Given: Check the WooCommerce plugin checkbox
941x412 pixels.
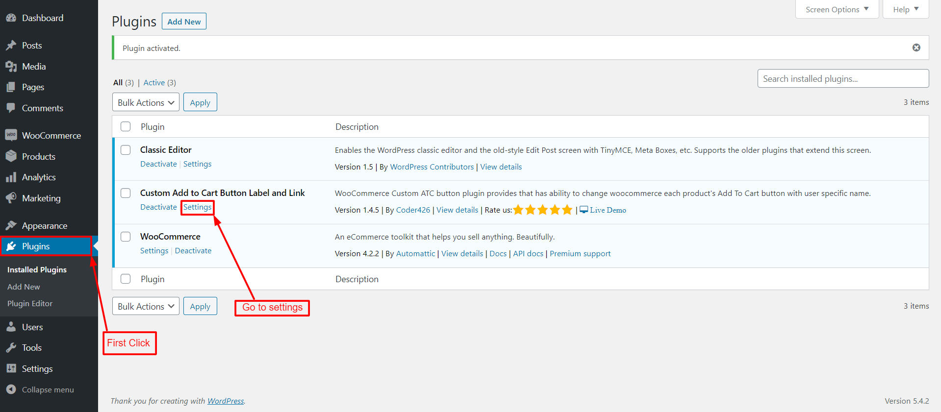Looking at the screenshot, I should (x=126, y=237).
